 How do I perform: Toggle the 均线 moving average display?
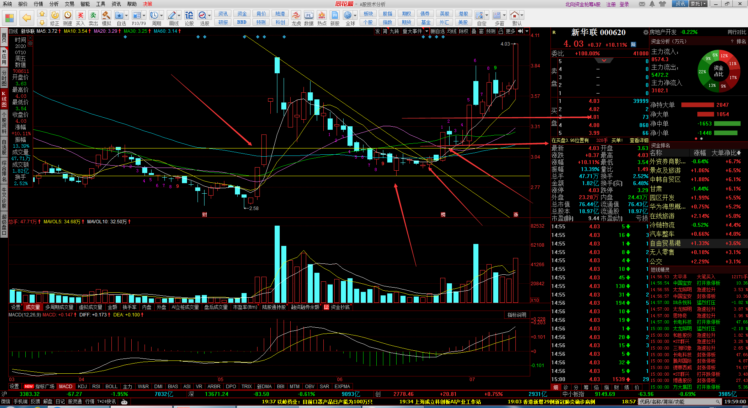(x=452, y=31)
